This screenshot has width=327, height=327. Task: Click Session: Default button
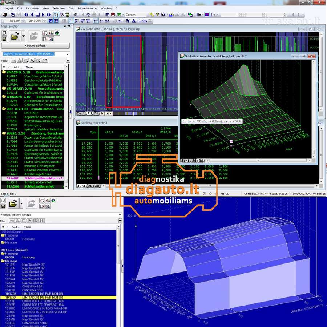point(36,46)
